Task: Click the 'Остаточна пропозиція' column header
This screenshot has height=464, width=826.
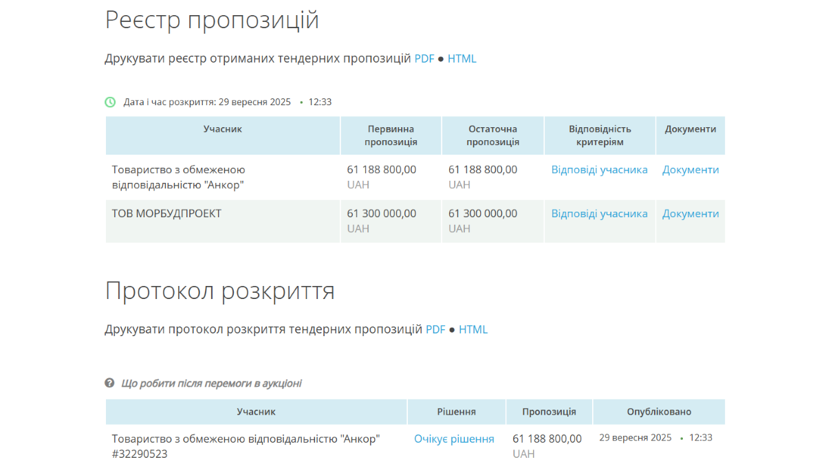Action: pyautogui.click(x=492, y=135)
